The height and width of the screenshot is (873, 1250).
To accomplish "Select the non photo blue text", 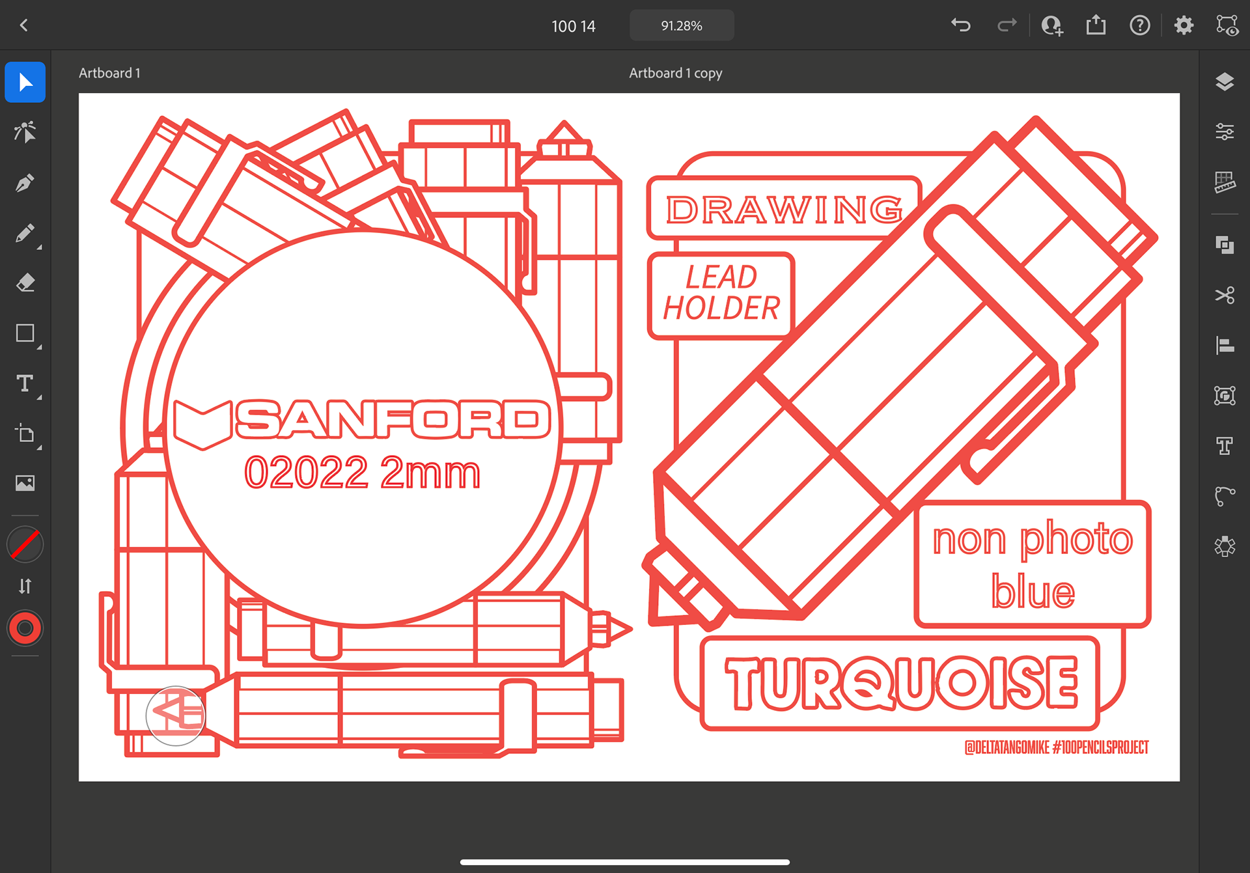I will tap(1033, 564).
